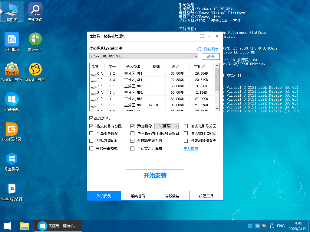Select the D:\ partition row
Screen dimensions: 310x232
click(152, 80)
